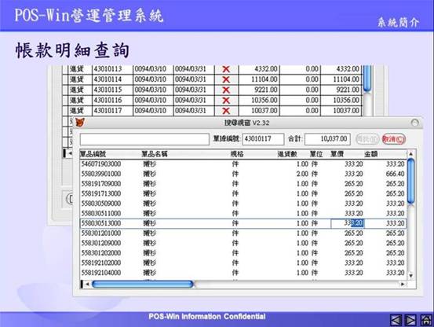
Task: Click down arrow of item list scrollbar
Action: coord(411,275)
